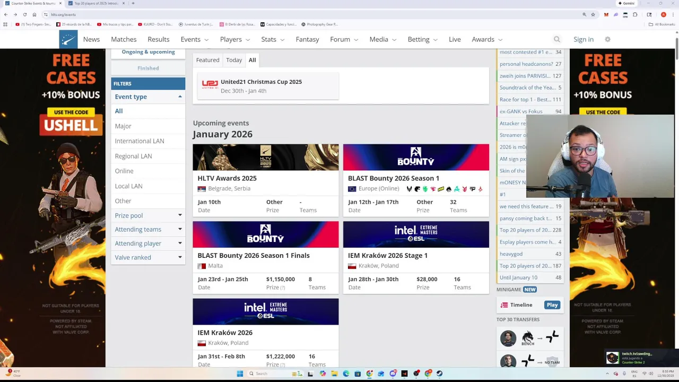The width and height of the screenshot is (679, 382).
Task: Reload the page with the refresh icon
Action: pos(24,14)
